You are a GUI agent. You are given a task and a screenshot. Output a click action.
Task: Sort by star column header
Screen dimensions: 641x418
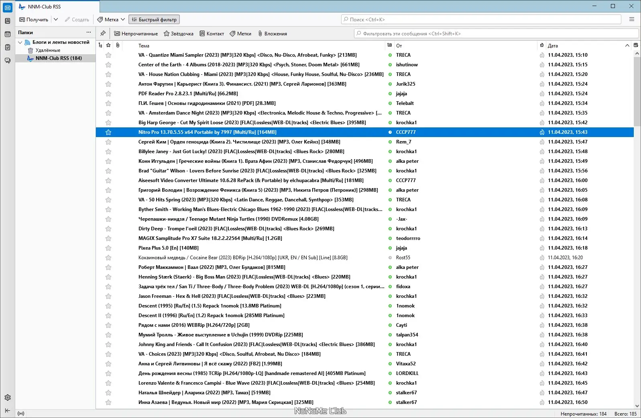point(108,45)
